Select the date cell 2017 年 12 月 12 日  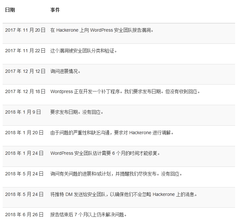25,72
